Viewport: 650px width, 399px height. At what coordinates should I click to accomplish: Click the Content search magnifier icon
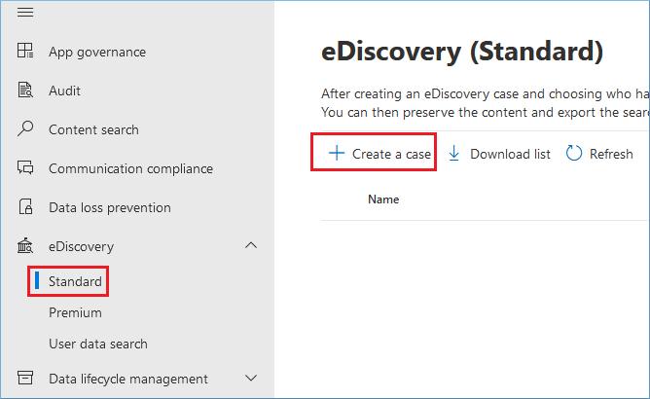click(25, 128)
